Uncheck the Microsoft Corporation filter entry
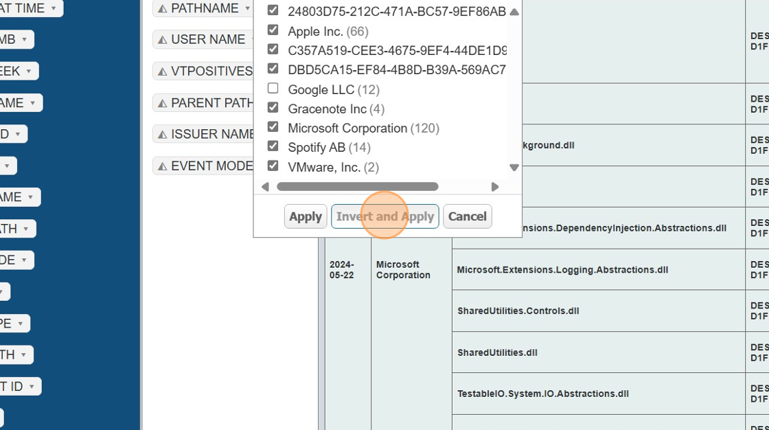 [273, 127]
